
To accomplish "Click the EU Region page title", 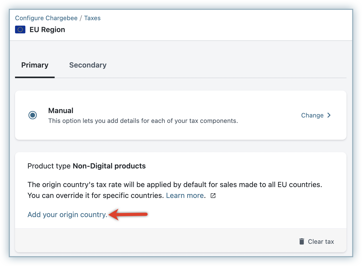I will click(x=47, y=30).
